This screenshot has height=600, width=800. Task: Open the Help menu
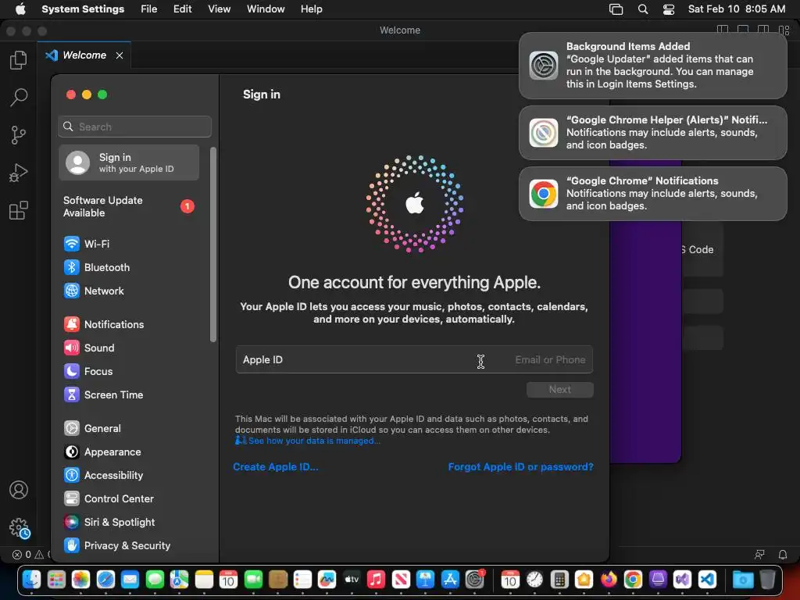(x=311, y=9)
